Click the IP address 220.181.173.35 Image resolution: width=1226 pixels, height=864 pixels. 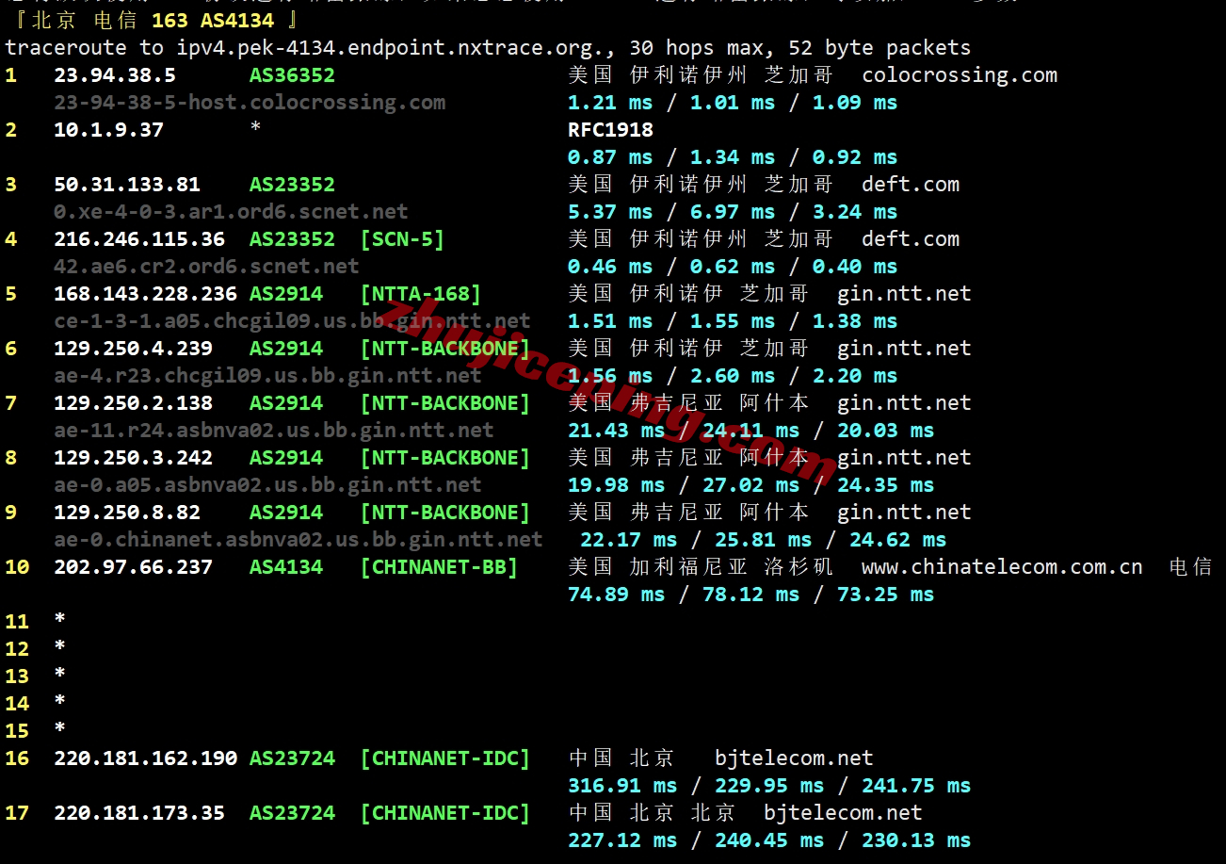[139, 813]
